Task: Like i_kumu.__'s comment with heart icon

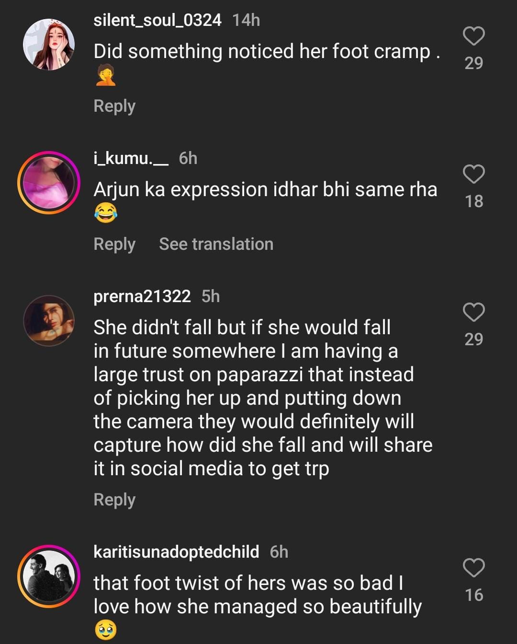Action: 474,174
